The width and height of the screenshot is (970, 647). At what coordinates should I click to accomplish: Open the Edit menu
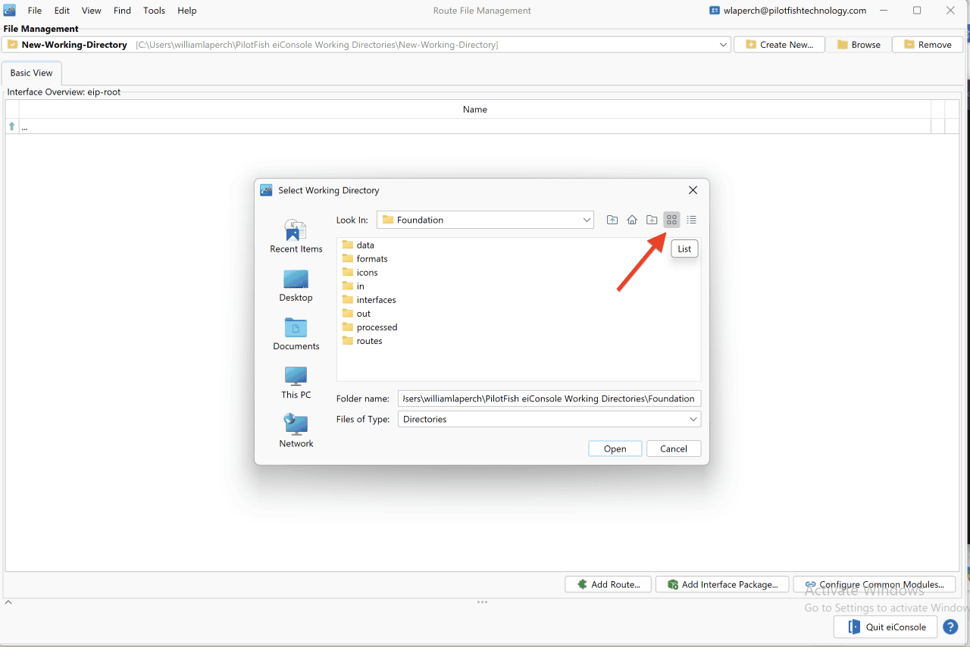coord(62,11)
